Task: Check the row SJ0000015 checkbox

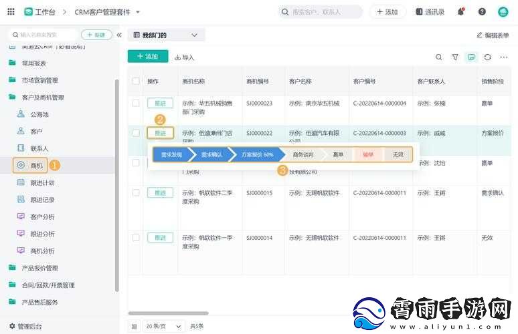Action: [136, 192]
